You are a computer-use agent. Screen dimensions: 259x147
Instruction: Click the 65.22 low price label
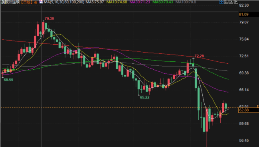pyautogui.click(x=145, y=97)
